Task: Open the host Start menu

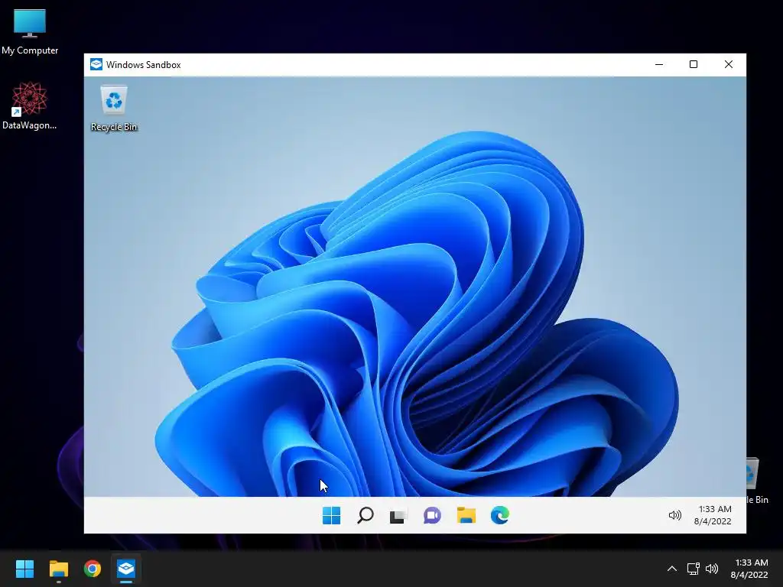Action: pyautogui.click(x=24, y=569)
